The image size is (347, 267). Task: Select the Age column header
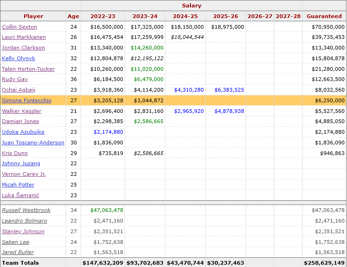[74, 16]
